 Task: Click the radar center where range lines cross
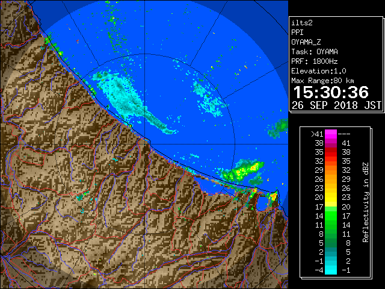[145, 144]
